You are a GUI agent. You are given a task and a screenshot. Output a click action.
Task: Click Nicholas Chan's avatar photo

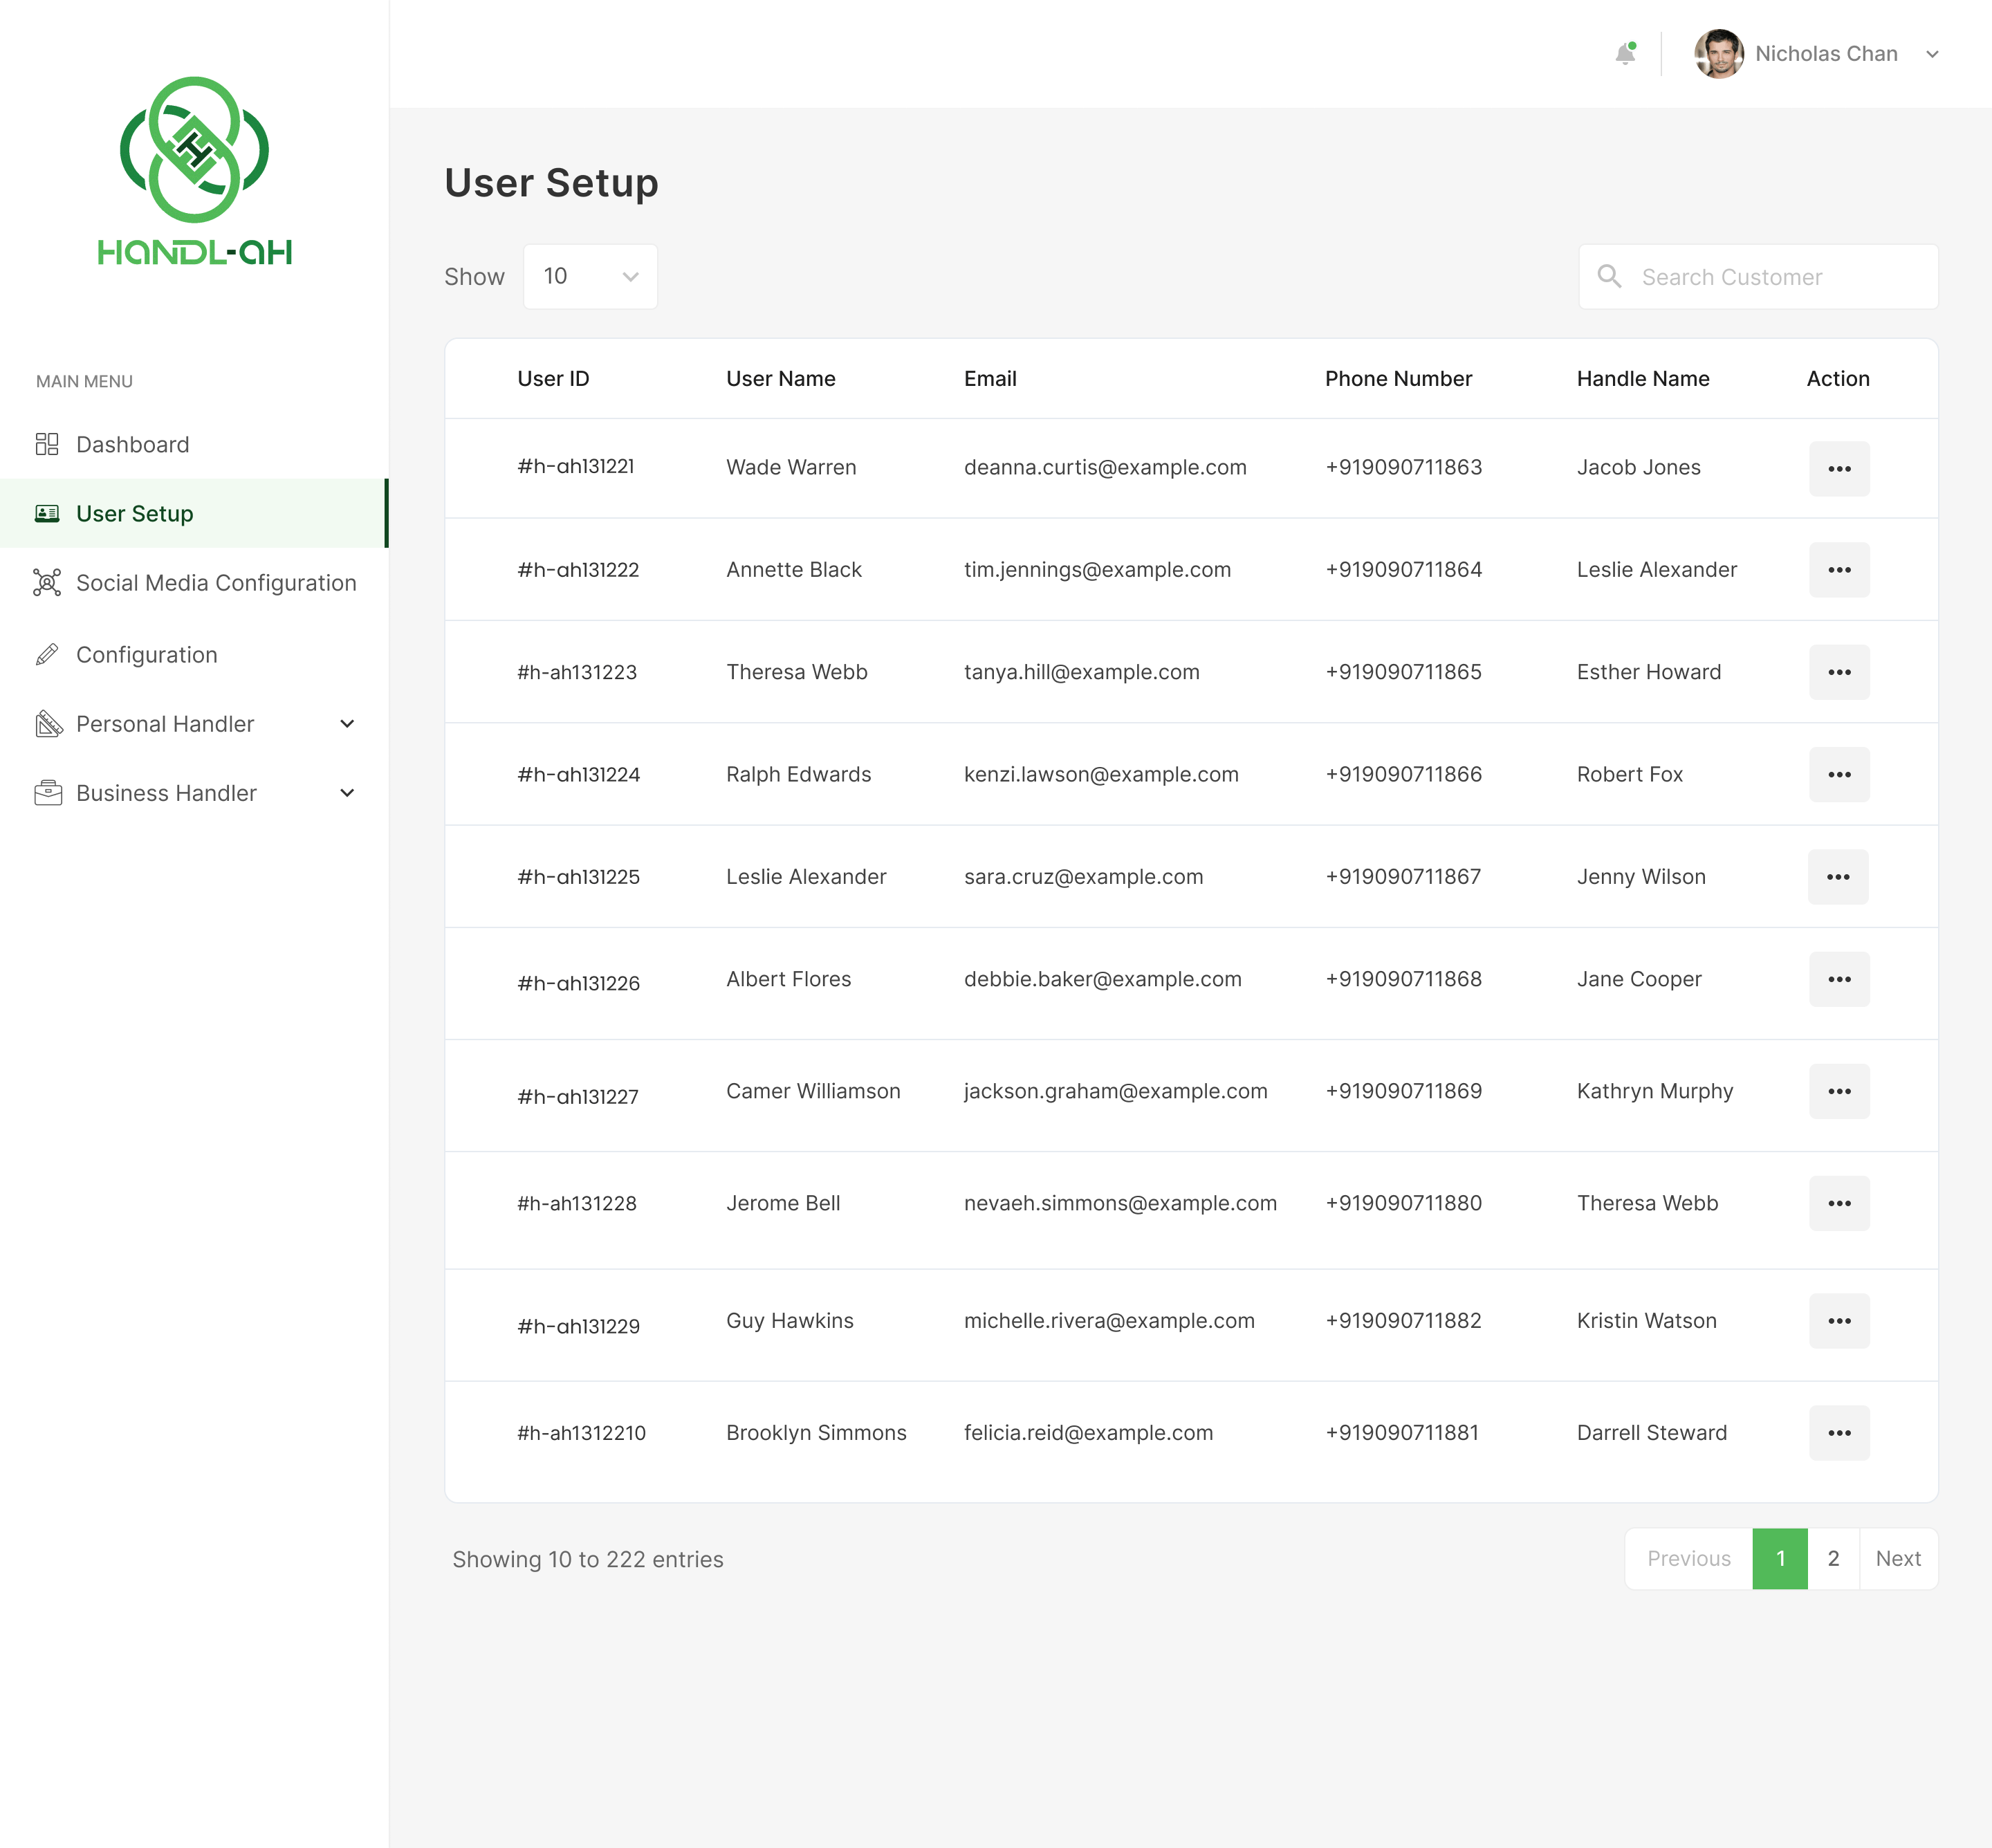pos(1719,54)
